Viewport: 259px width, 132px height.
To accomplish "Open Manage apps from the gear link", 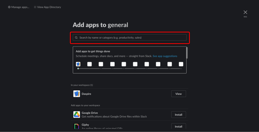I will [x=19, y=7].
